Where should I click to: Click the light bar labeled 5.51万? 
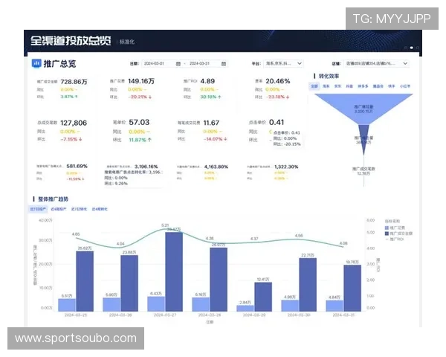[x=67, y=305]
